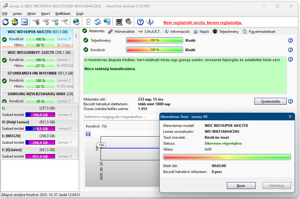Click the status bar Állapot utoljára frissítve text
The width and height of the screenshot is (300, 199).
pyautogui.click(x=41, y=195)
